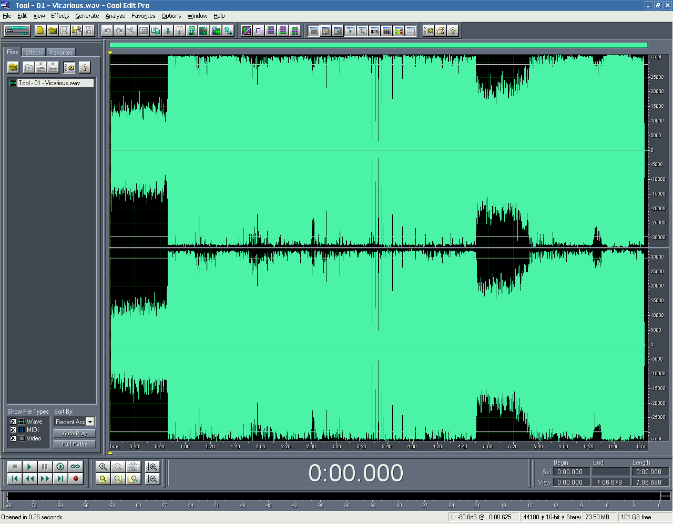Toggle the Auto-Play button

75,434
